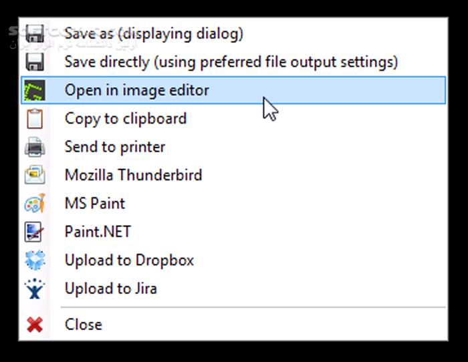The image size is (468, 362).
Task: Click the clipboard icon
Action: 35,119
